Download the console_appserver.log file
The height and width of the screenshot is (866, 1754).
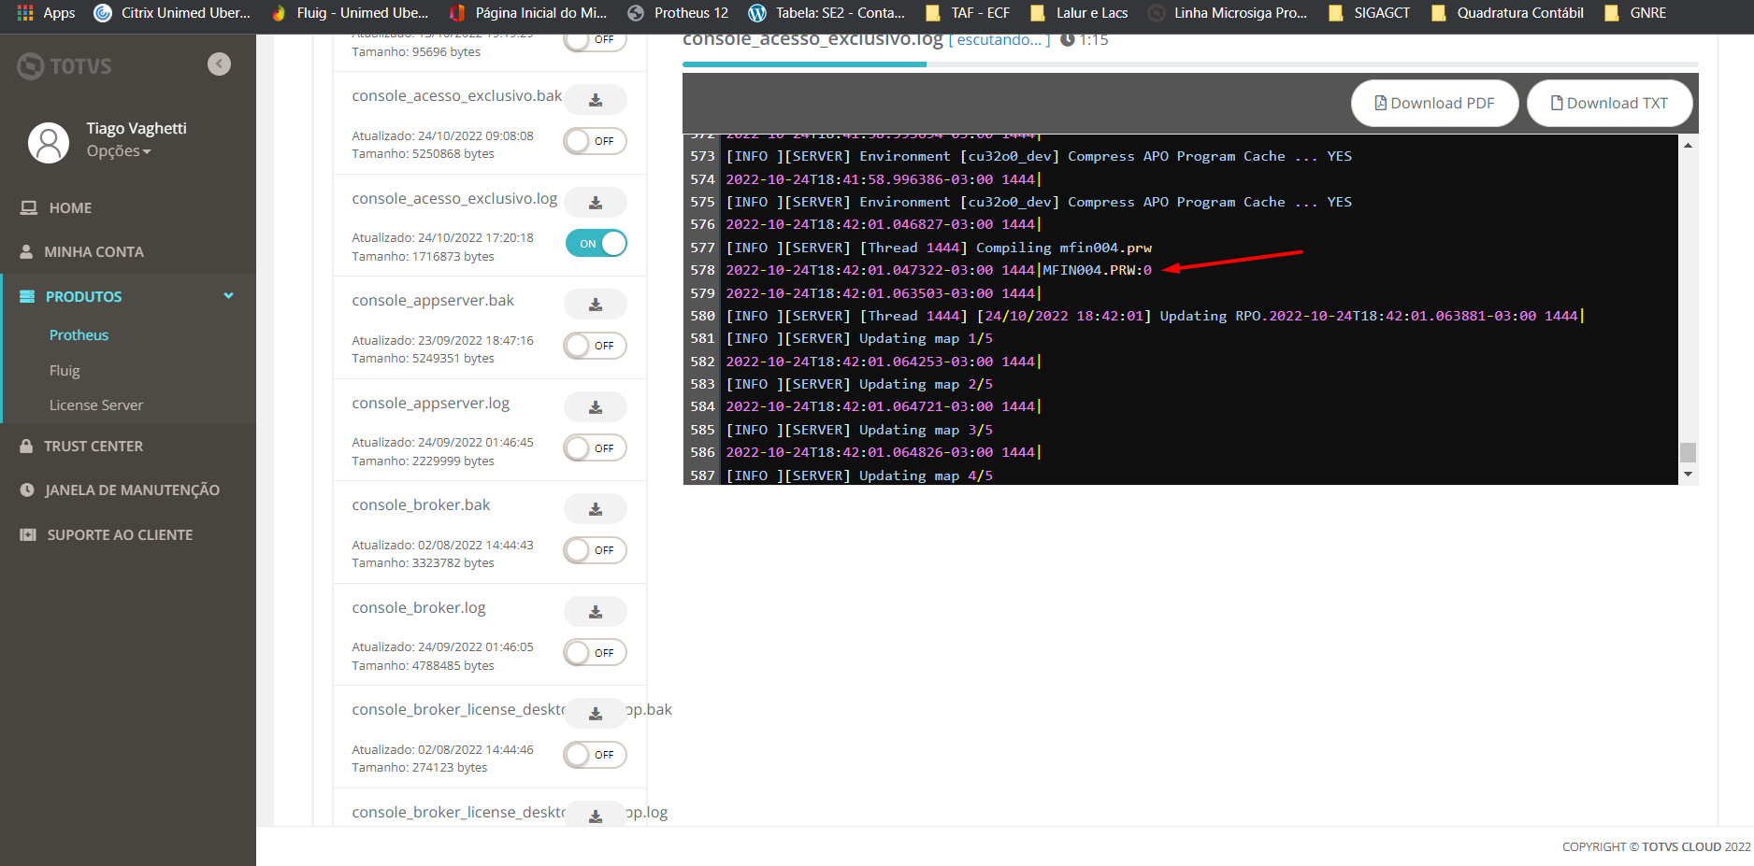pyautogui.click(x=595, y=406)
